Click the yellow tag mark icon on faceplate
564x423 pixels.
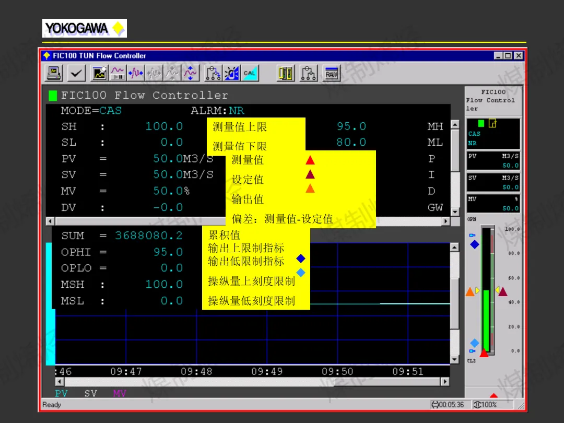pos(492,123)
